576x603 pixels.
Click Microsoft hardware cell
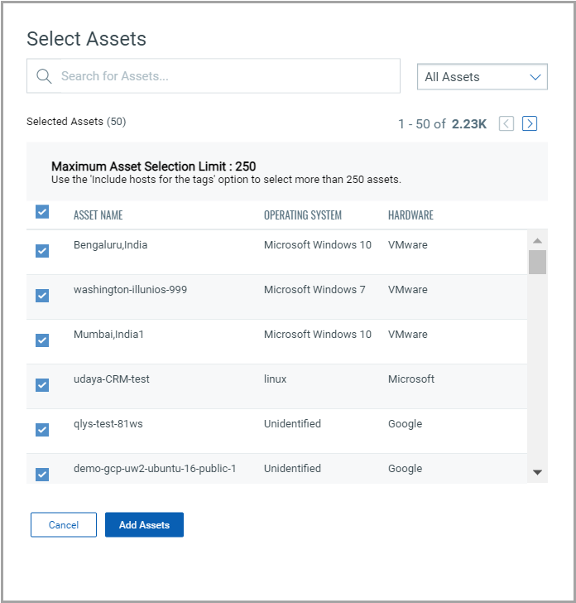click(411, 379)
